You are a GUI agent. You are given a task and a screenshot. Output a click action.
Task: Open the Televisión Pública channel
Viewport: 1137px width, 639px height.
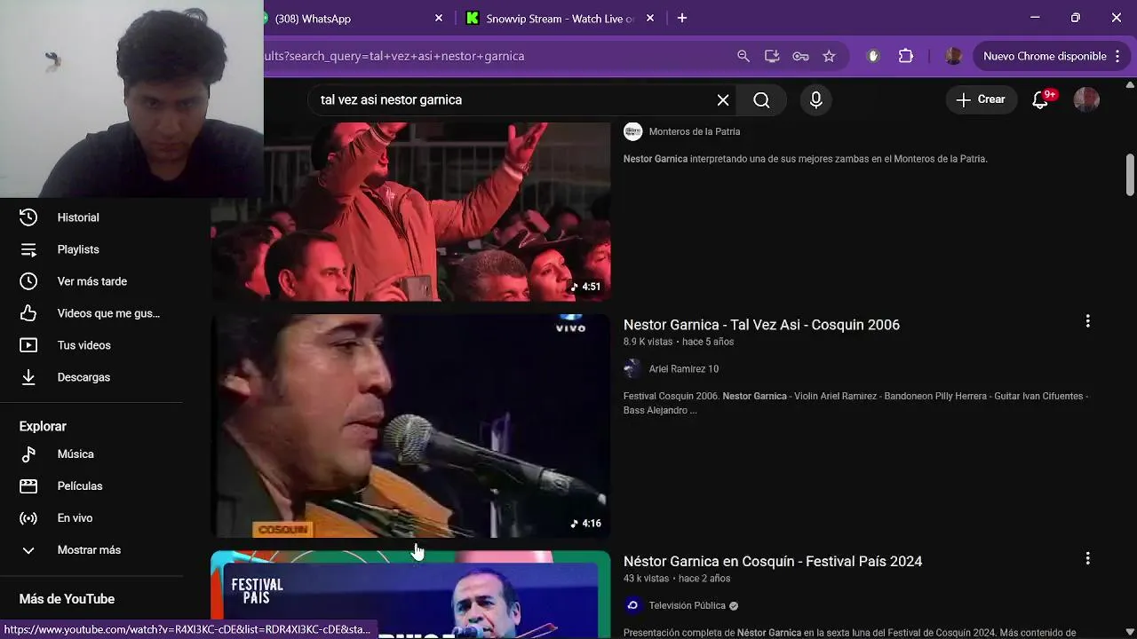[x=688, y=606]
